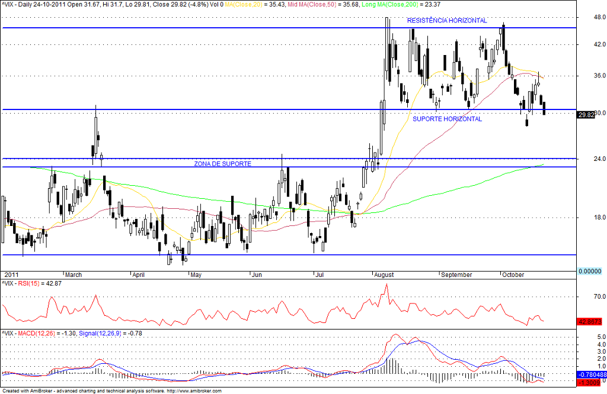Click the Jun date axis label

click(257, 274)
